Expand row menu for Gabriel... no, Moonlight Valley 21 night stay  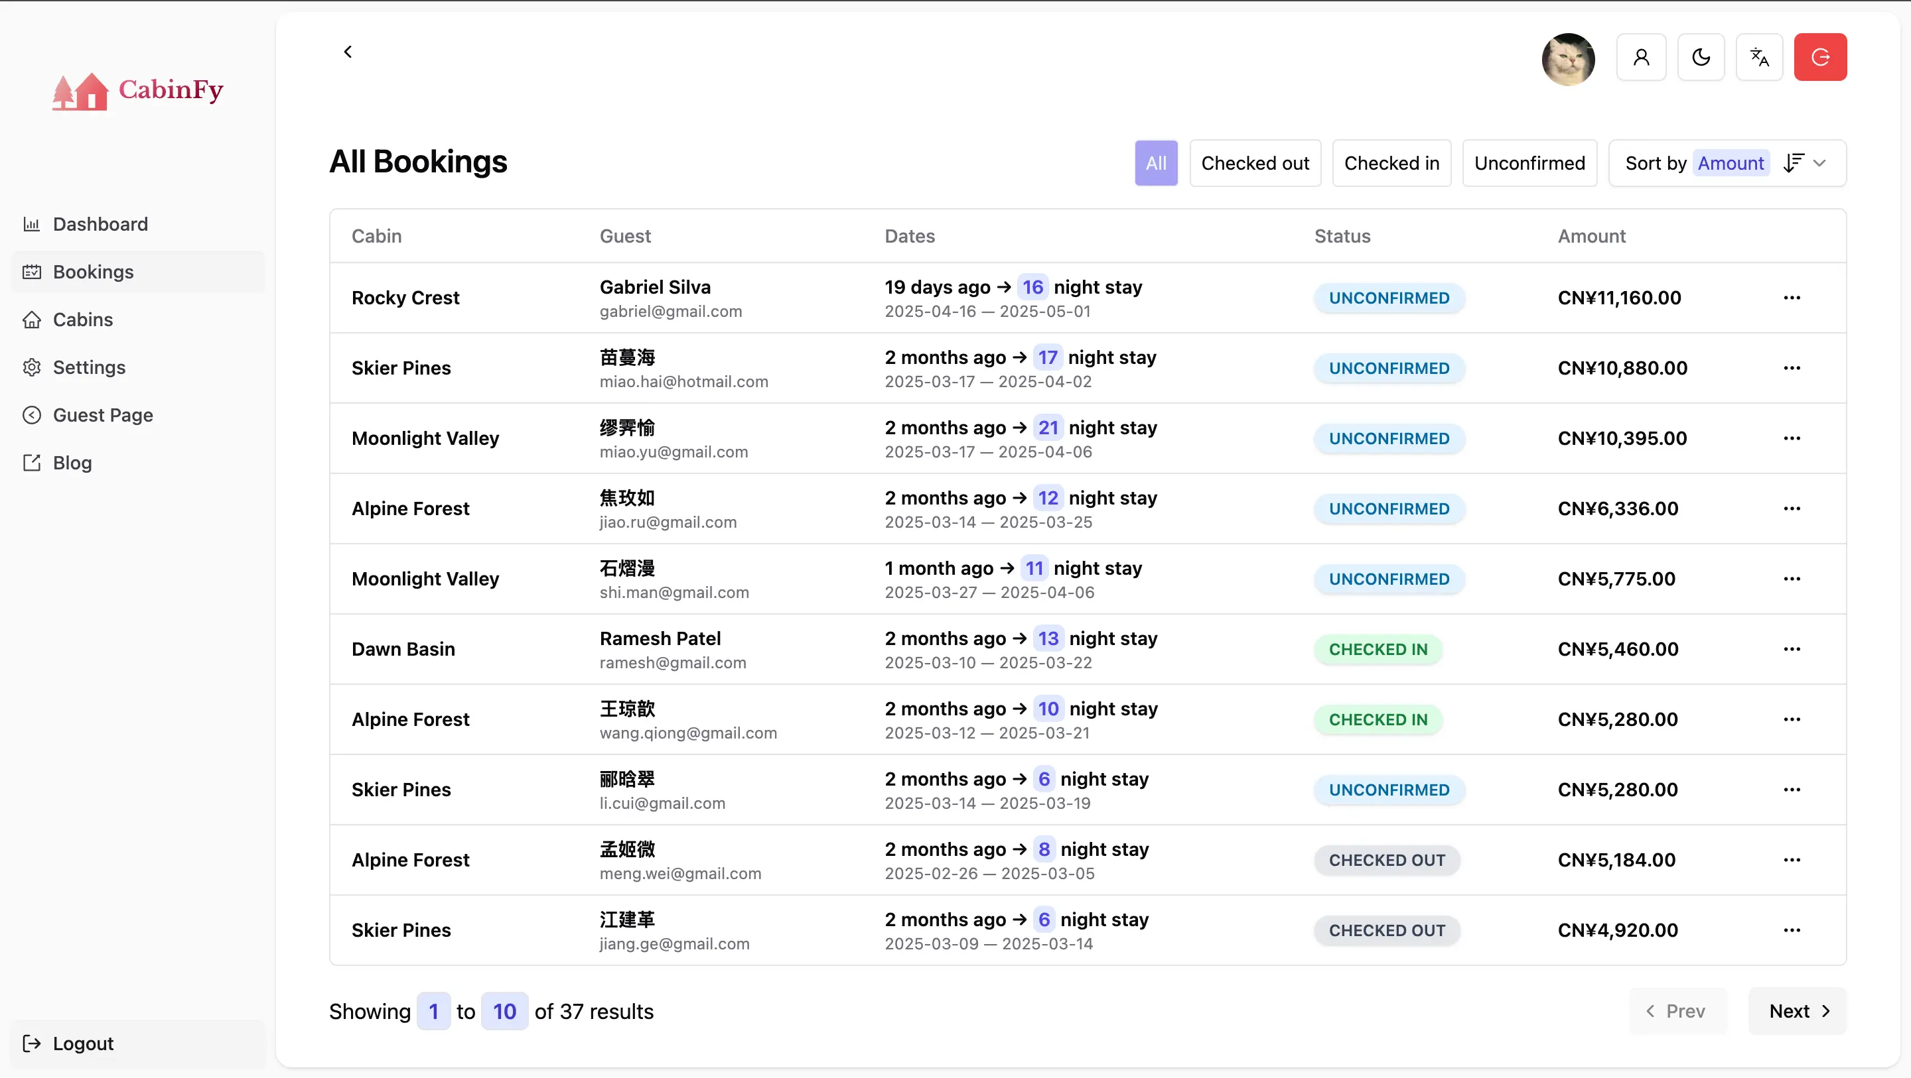(1792, 439)
